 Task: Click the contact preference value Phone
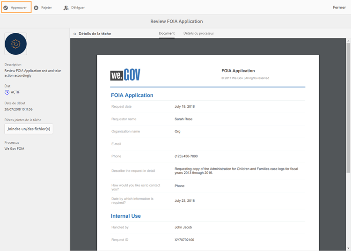point(180,186)
